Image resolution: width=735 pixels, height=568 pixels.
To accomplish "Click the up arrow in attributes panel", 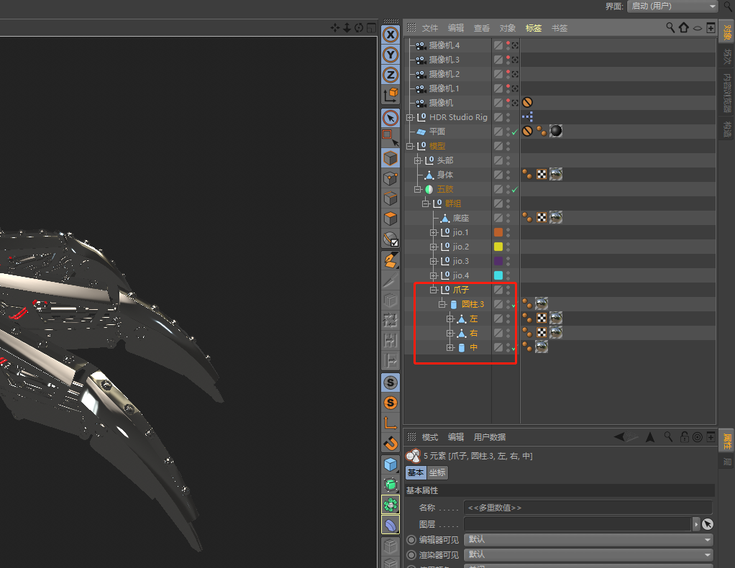I will [x=649, y=436].
